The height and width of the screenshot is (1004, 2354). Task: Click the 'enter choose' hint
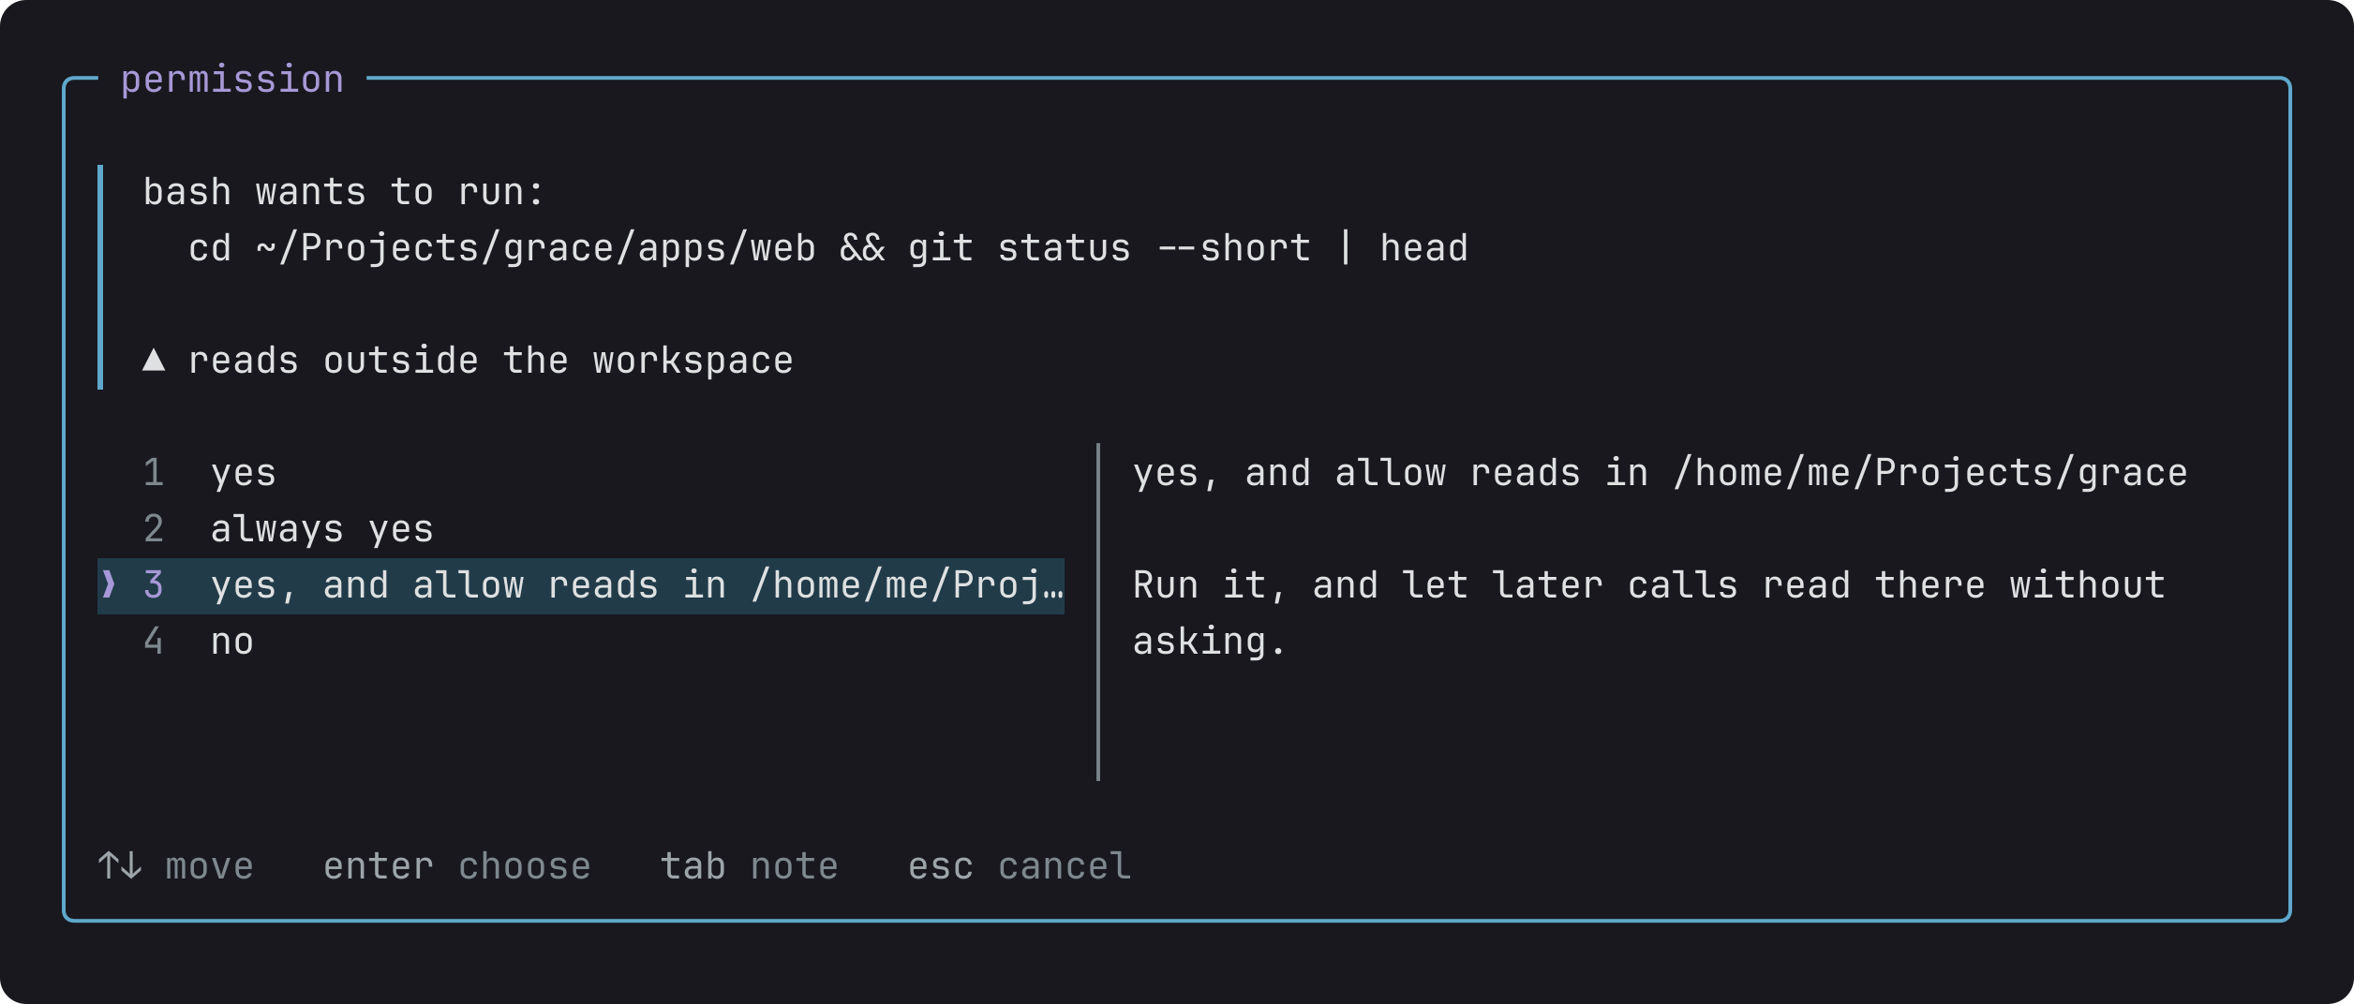457,867
